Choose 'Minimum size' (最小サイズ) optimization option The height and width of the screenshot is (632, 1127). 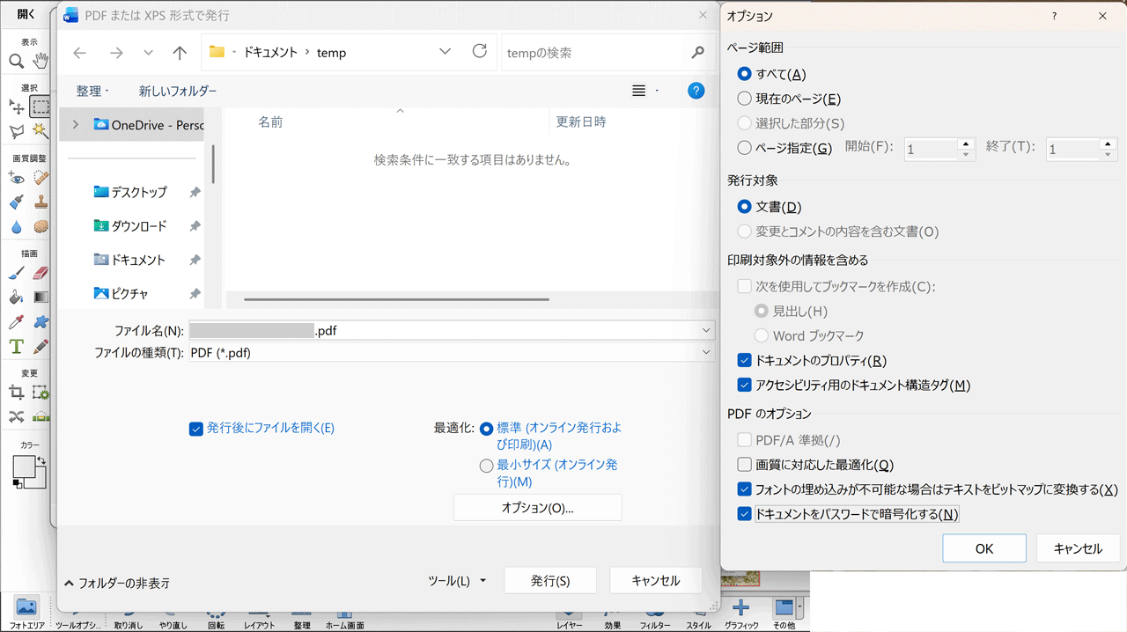[x=486, y=466]
